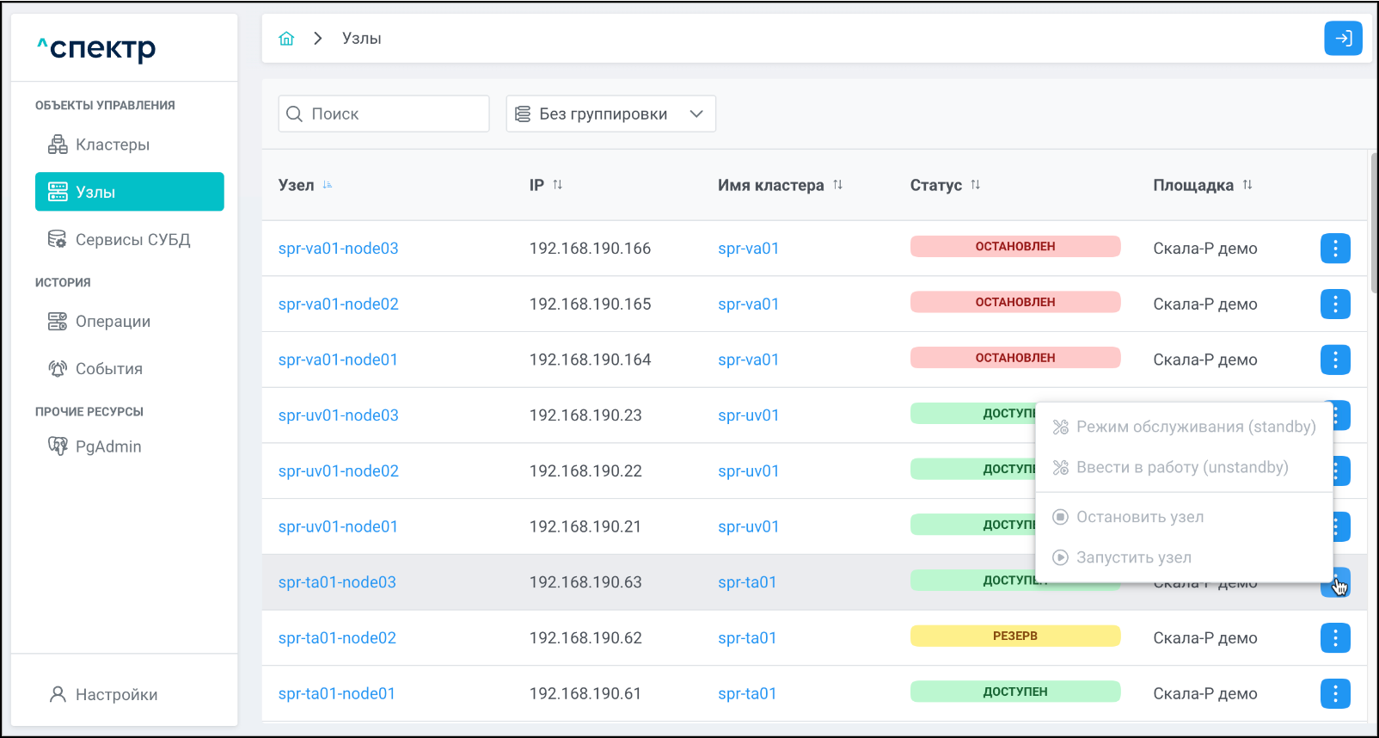Open Операции history page
The image size is (1379, 738).
tap(113, 322)
